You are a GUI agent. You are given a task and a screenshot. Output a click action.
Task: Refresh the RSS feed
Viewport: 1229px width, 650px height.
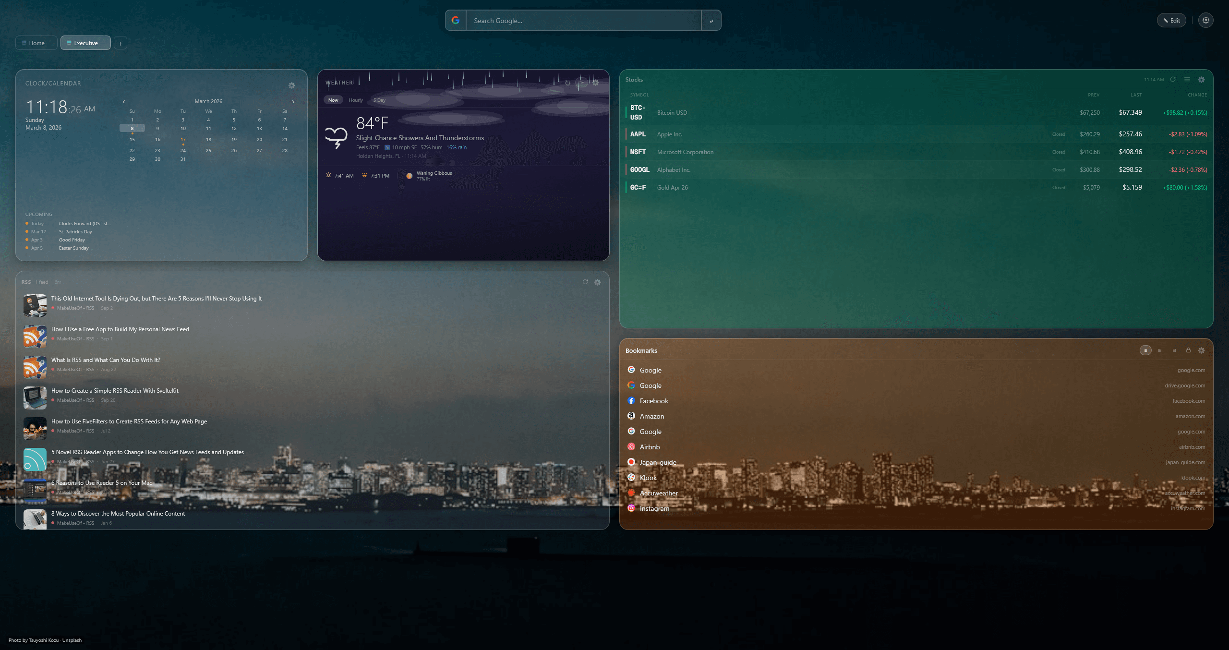coord(585,282)
